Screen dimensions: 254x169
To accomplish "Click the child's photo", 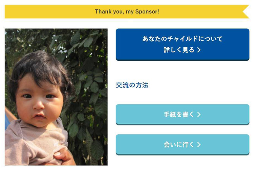I will (x=56, y=97).
